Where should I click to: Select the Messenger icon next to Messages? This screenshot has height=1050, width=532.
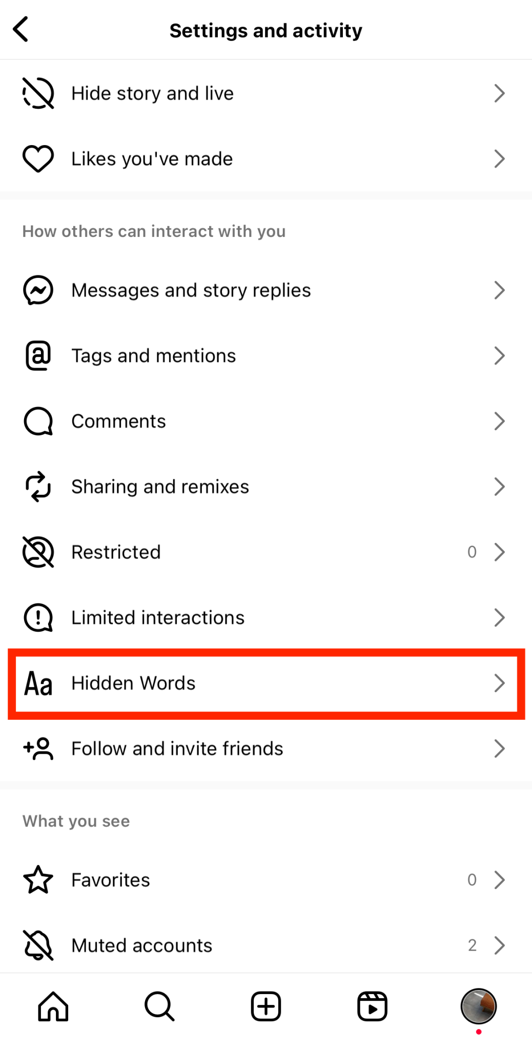pos(37,290)
